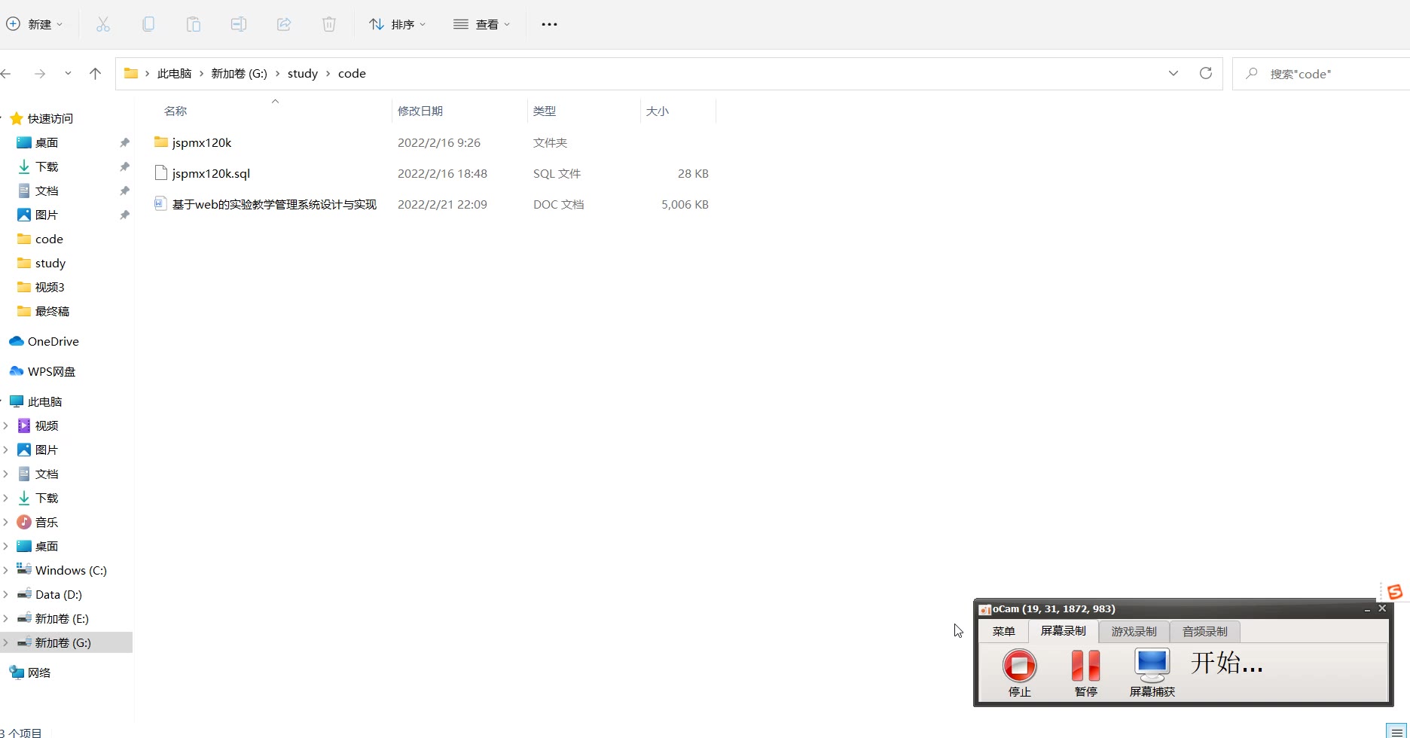Open the 查看 view dropdown
1410x738 pixels.
[482, 24]
